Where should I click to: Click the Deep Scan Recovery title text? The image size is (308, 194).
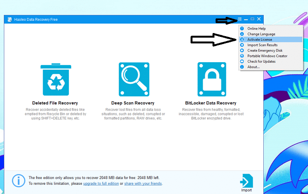[x=133, y=103]
